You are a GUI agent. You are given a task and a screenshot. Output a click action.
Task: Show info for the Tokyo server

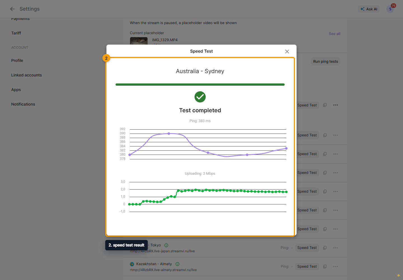click(x=166, y=245)
